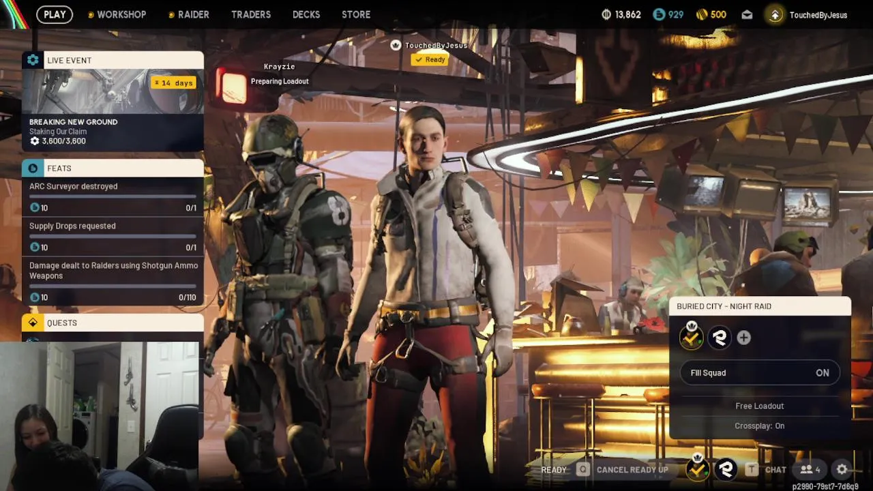Select the Krayzie armored raider character
The image size is (873, 491).
[290, 293]
